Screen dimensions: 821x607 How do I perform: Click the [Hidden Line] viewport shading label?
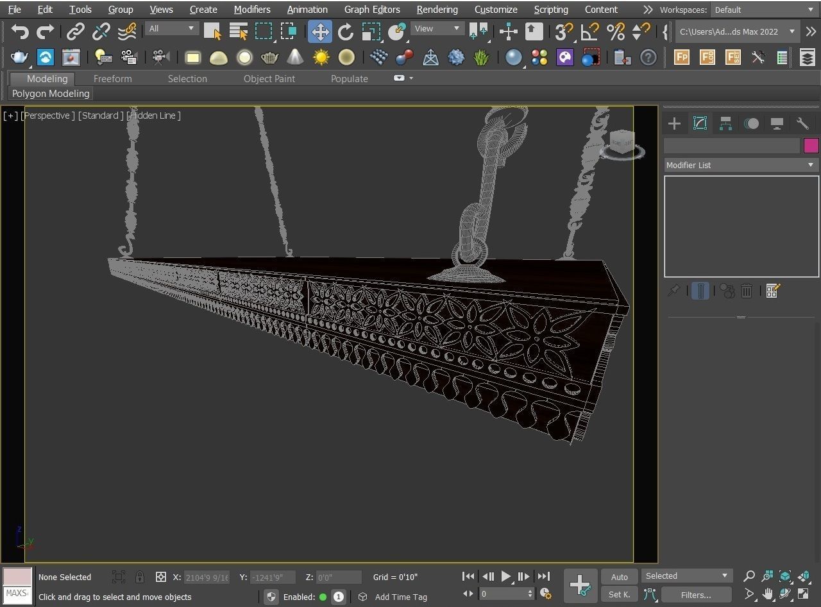pos(154,115)
